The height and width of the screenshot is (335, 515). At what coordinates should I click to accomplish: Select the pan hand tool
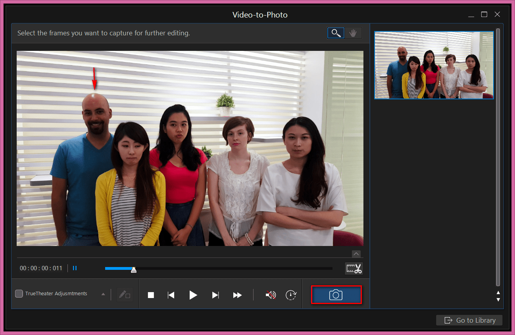click(x=353, y=33)
